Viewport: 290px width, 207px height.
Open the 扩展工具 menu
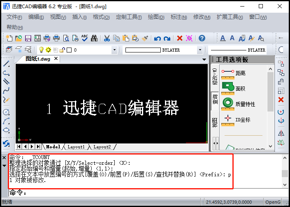(230, 17)
